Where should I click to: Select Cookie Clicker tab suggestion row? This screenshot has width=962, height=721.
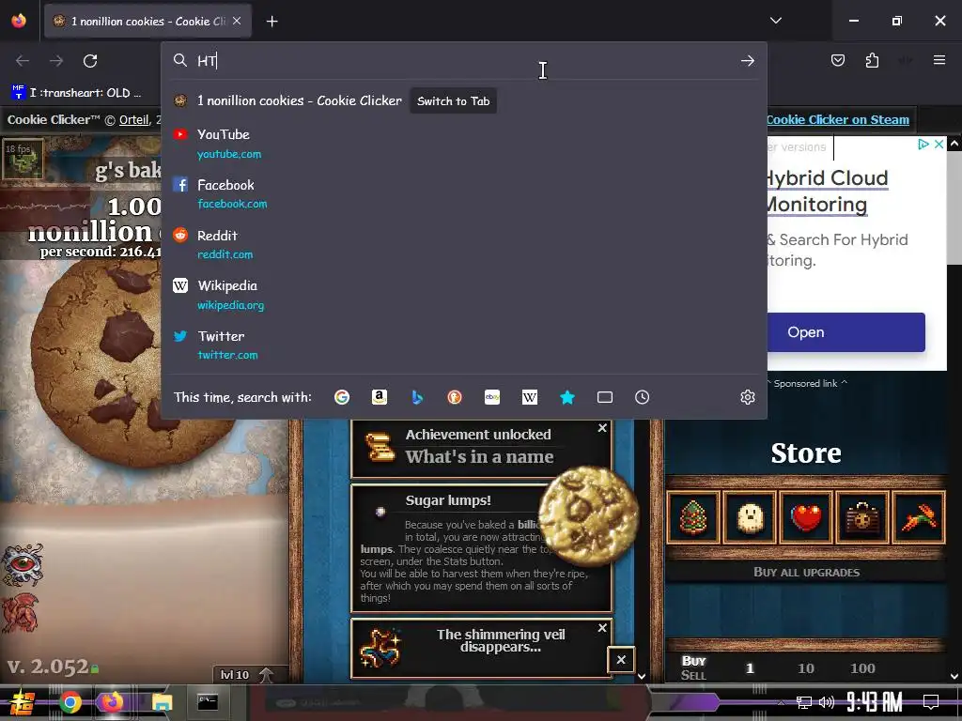coord(464,100)
